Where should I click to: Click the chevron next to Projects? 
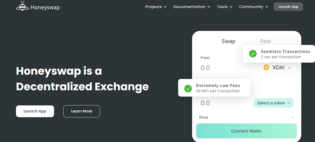[165, 7]
